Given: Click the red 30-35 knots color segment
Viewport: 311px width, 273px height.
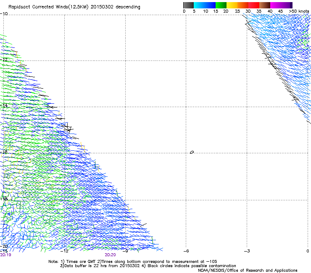Looking at the screenshot, I should pyautogui.click(x=254, y=5).
